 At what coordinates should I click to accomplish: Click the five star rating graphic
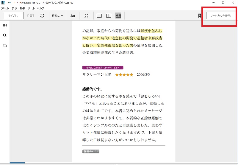point(124,74)
